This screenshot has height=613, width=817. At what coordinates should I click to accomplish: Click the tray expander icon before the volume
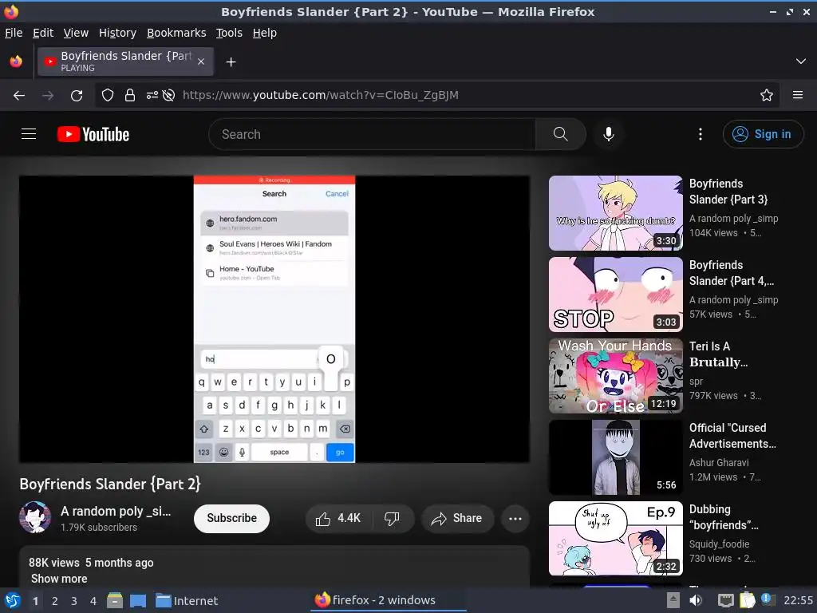[x=673, y=600]
